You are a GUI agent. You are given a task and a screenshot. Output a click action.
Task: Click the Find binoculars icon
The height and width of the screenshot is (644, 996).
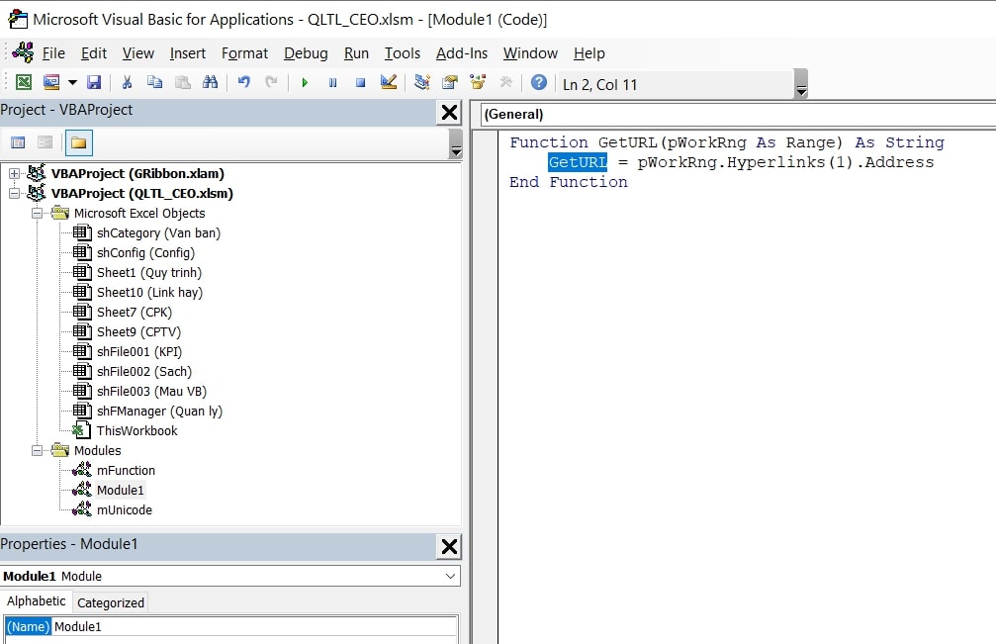pos(210,83)
